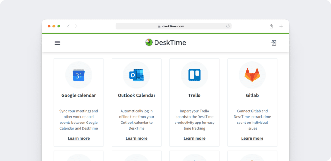Click the Google calendar icon
The width and height of the screenshot is (331, 161).
point(79,75)
